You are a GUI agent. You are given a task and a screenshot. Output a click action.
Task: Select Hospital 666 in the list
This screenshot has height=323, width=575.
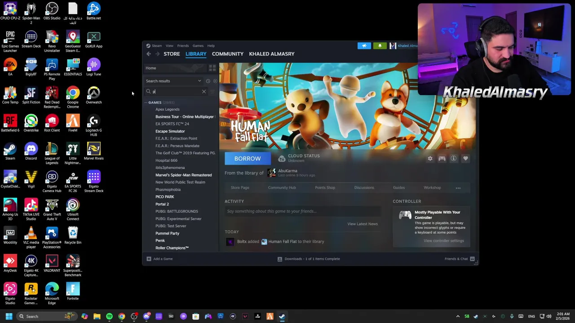coord(166,161)
